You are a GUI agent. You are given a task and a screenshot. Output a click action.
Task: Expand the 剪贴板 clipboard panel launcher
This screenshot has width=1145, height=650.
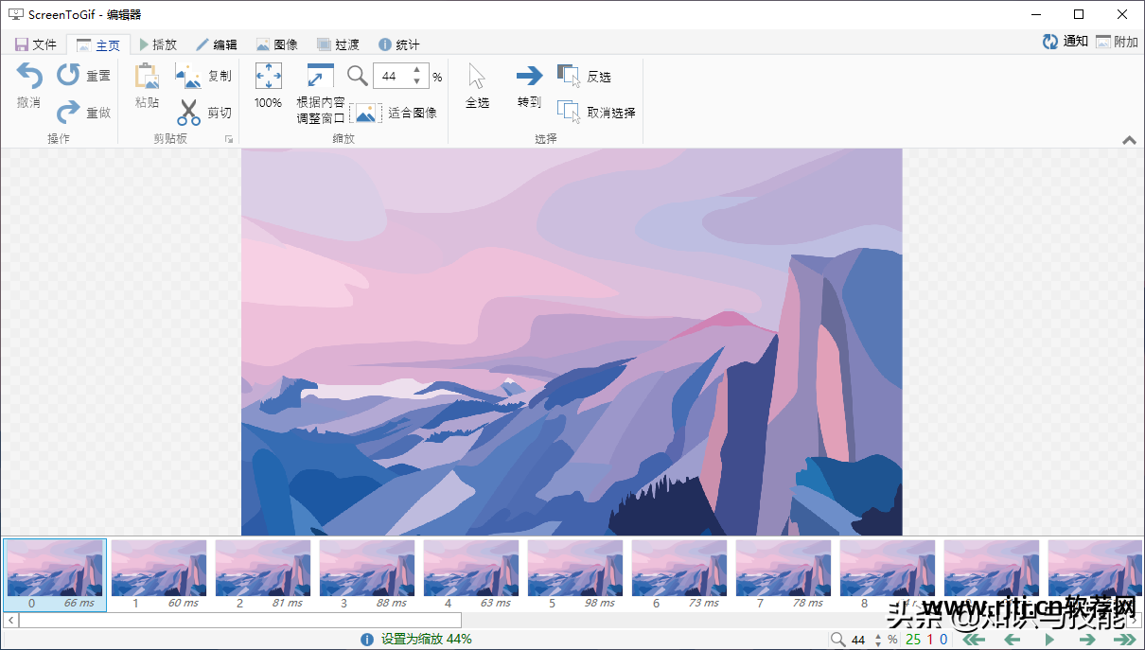point(228,139)
